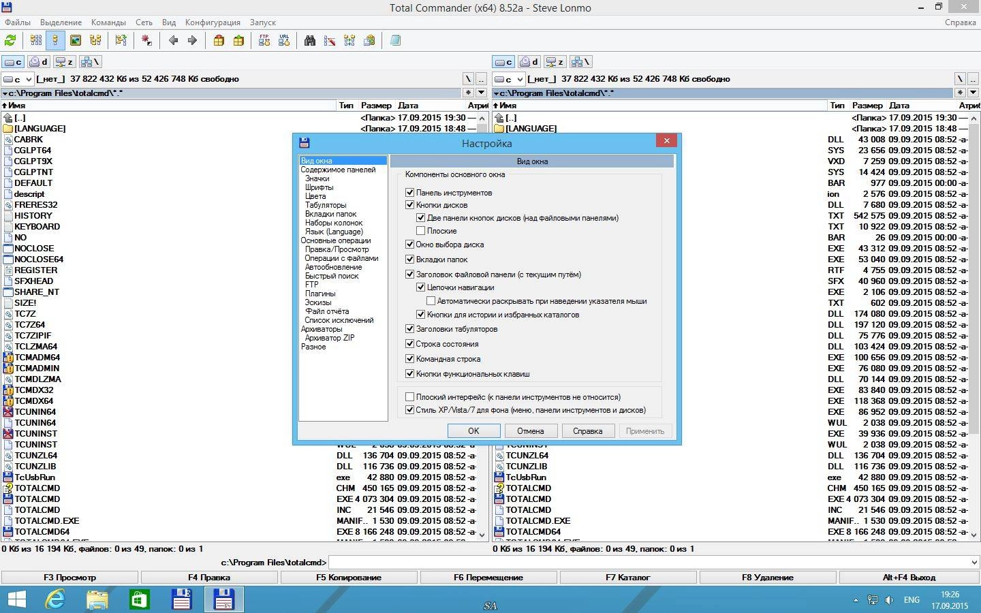Image resolution: width=981 pixels, height=613 pixels.
Task: Toggle 'Кнопки дисков' checkbox
Action: point(409,205)
